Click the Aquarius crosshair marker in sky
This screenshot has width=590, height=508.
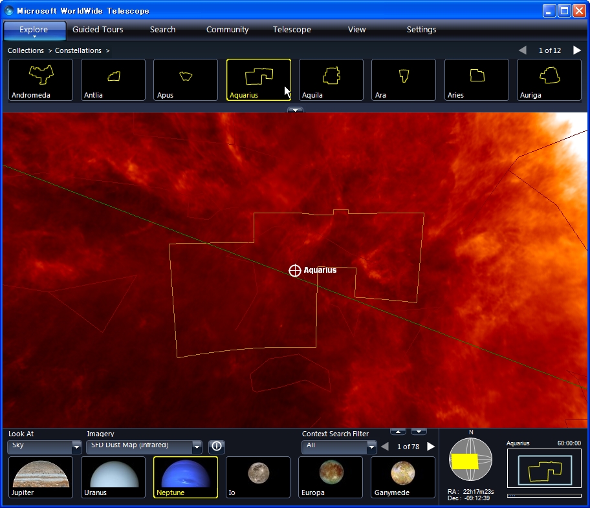point(295,270)
